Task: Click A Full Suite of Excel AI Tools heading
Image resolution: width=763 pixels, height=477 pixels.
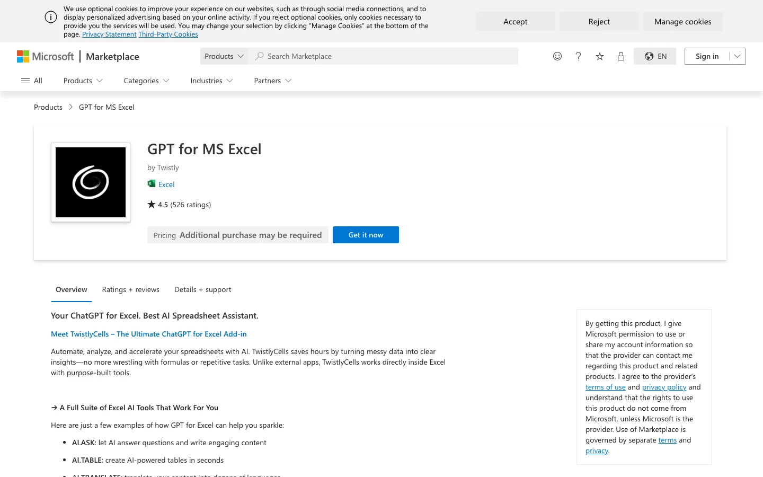Action: click(x=135, y=408)
